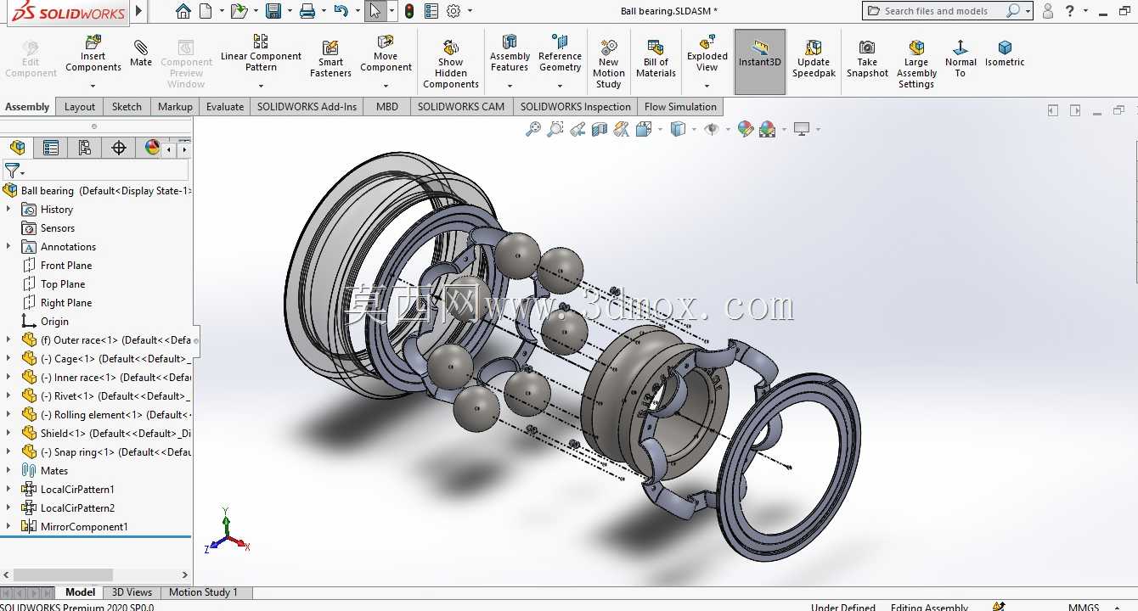Viewport: 1138px width, 611px height.
Task: Click Normal To view
Action: (961, 59)
